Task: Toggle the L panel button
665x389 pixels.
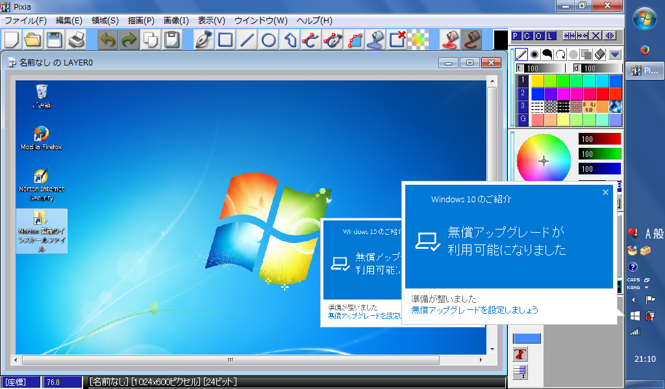Action: pyautogui.click(x=550, y=36)
